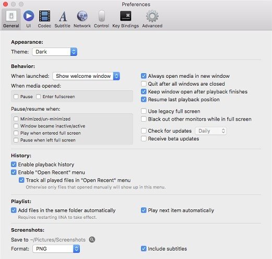This screenshot has height=259, width=272.
Task: Disable Enable playback history option
Action: pyautogui.click(x=14, y=164)
